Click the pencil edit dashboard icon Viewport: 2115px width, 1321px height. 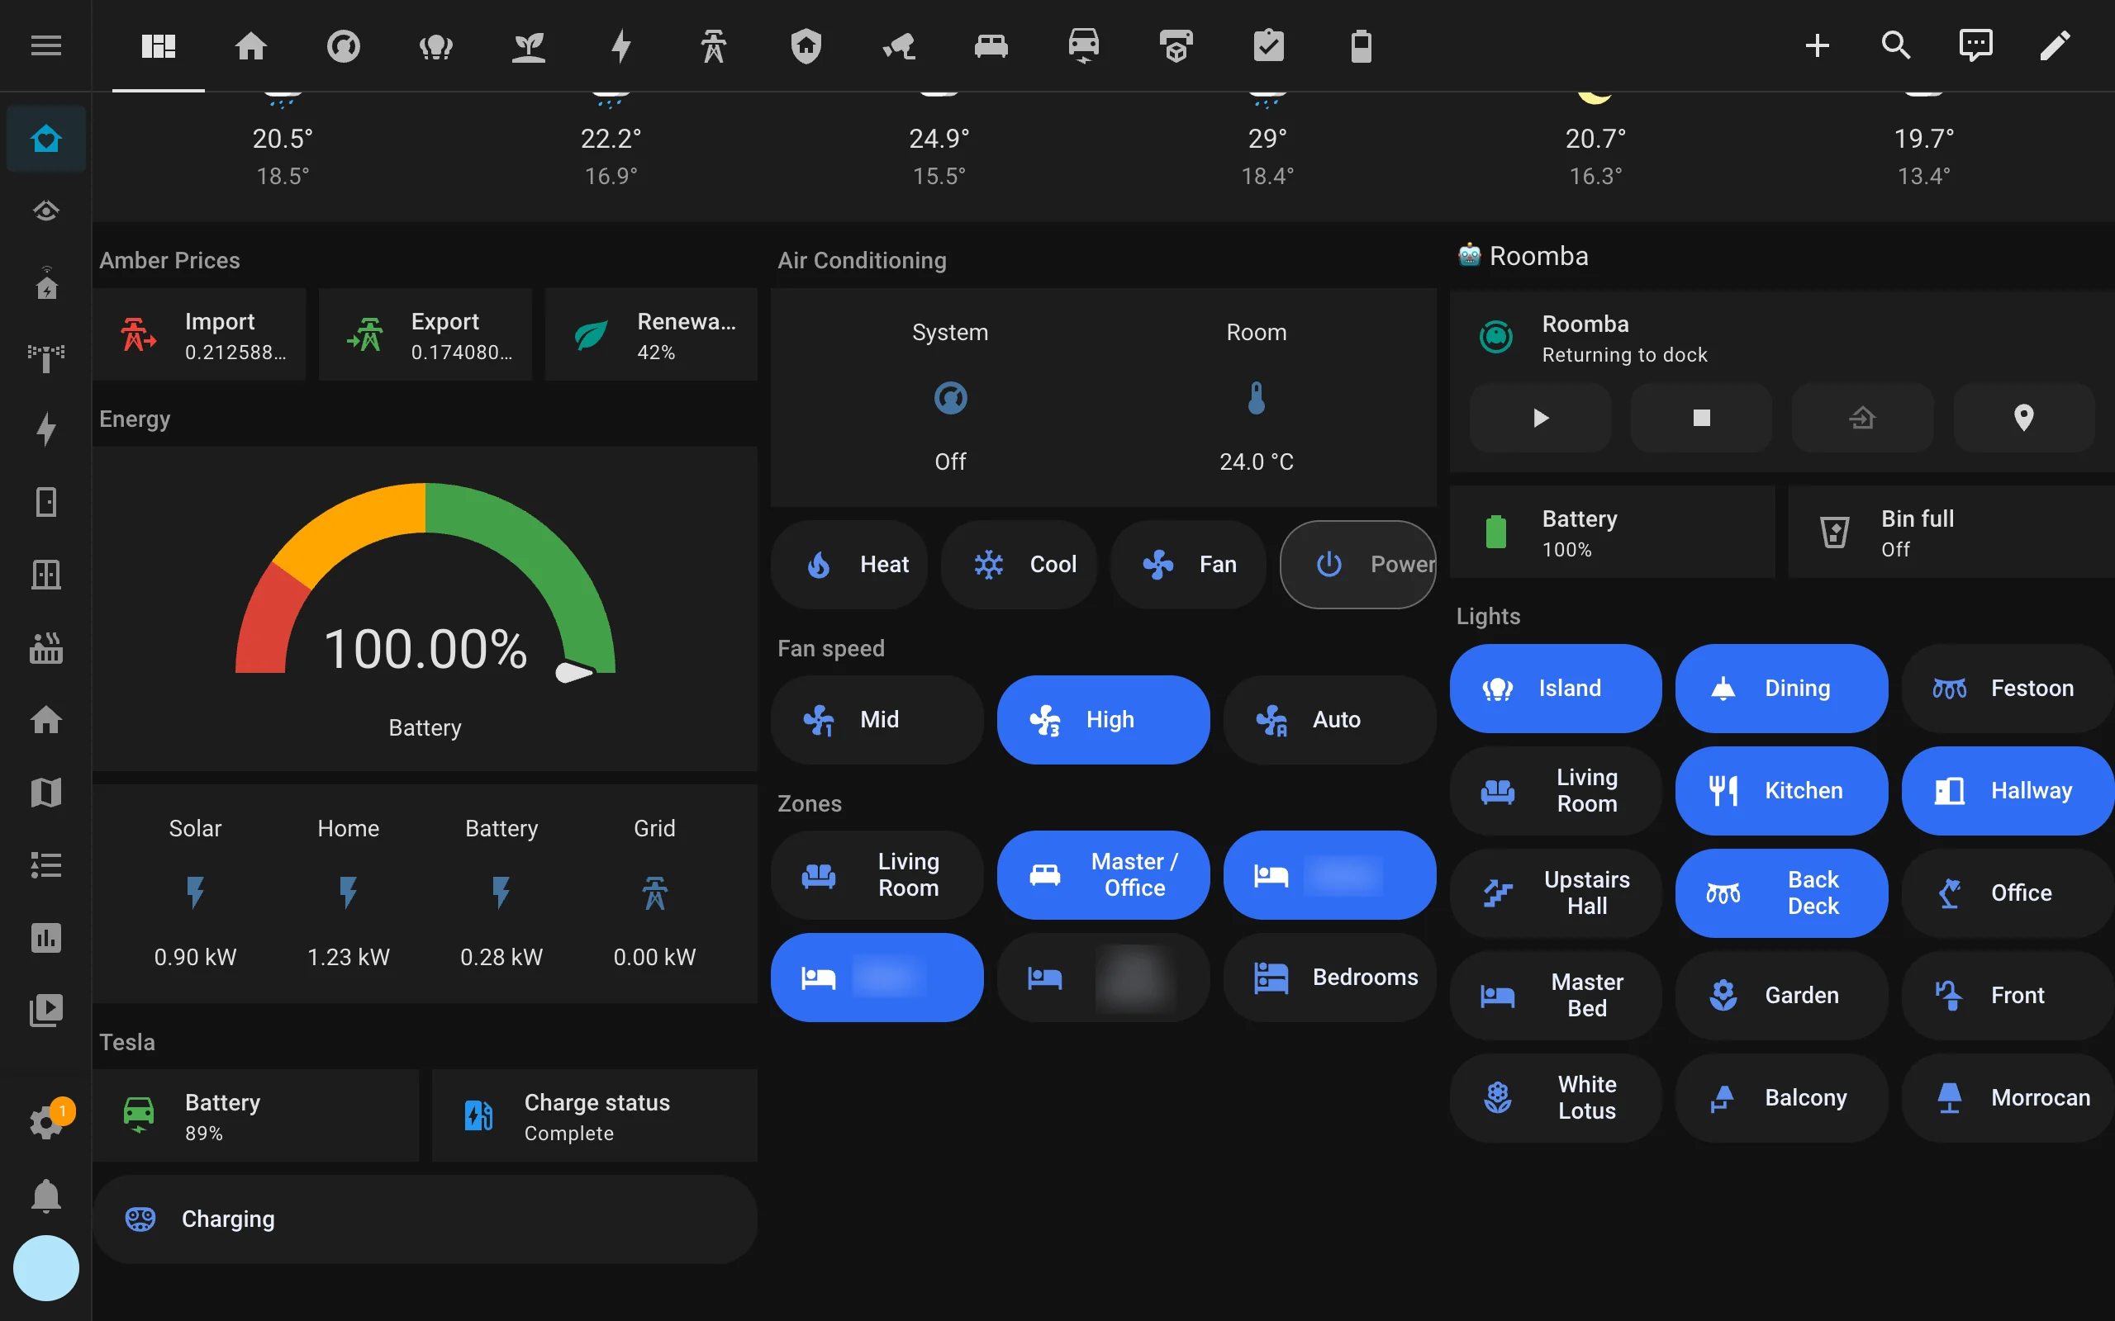(2055, 45)
